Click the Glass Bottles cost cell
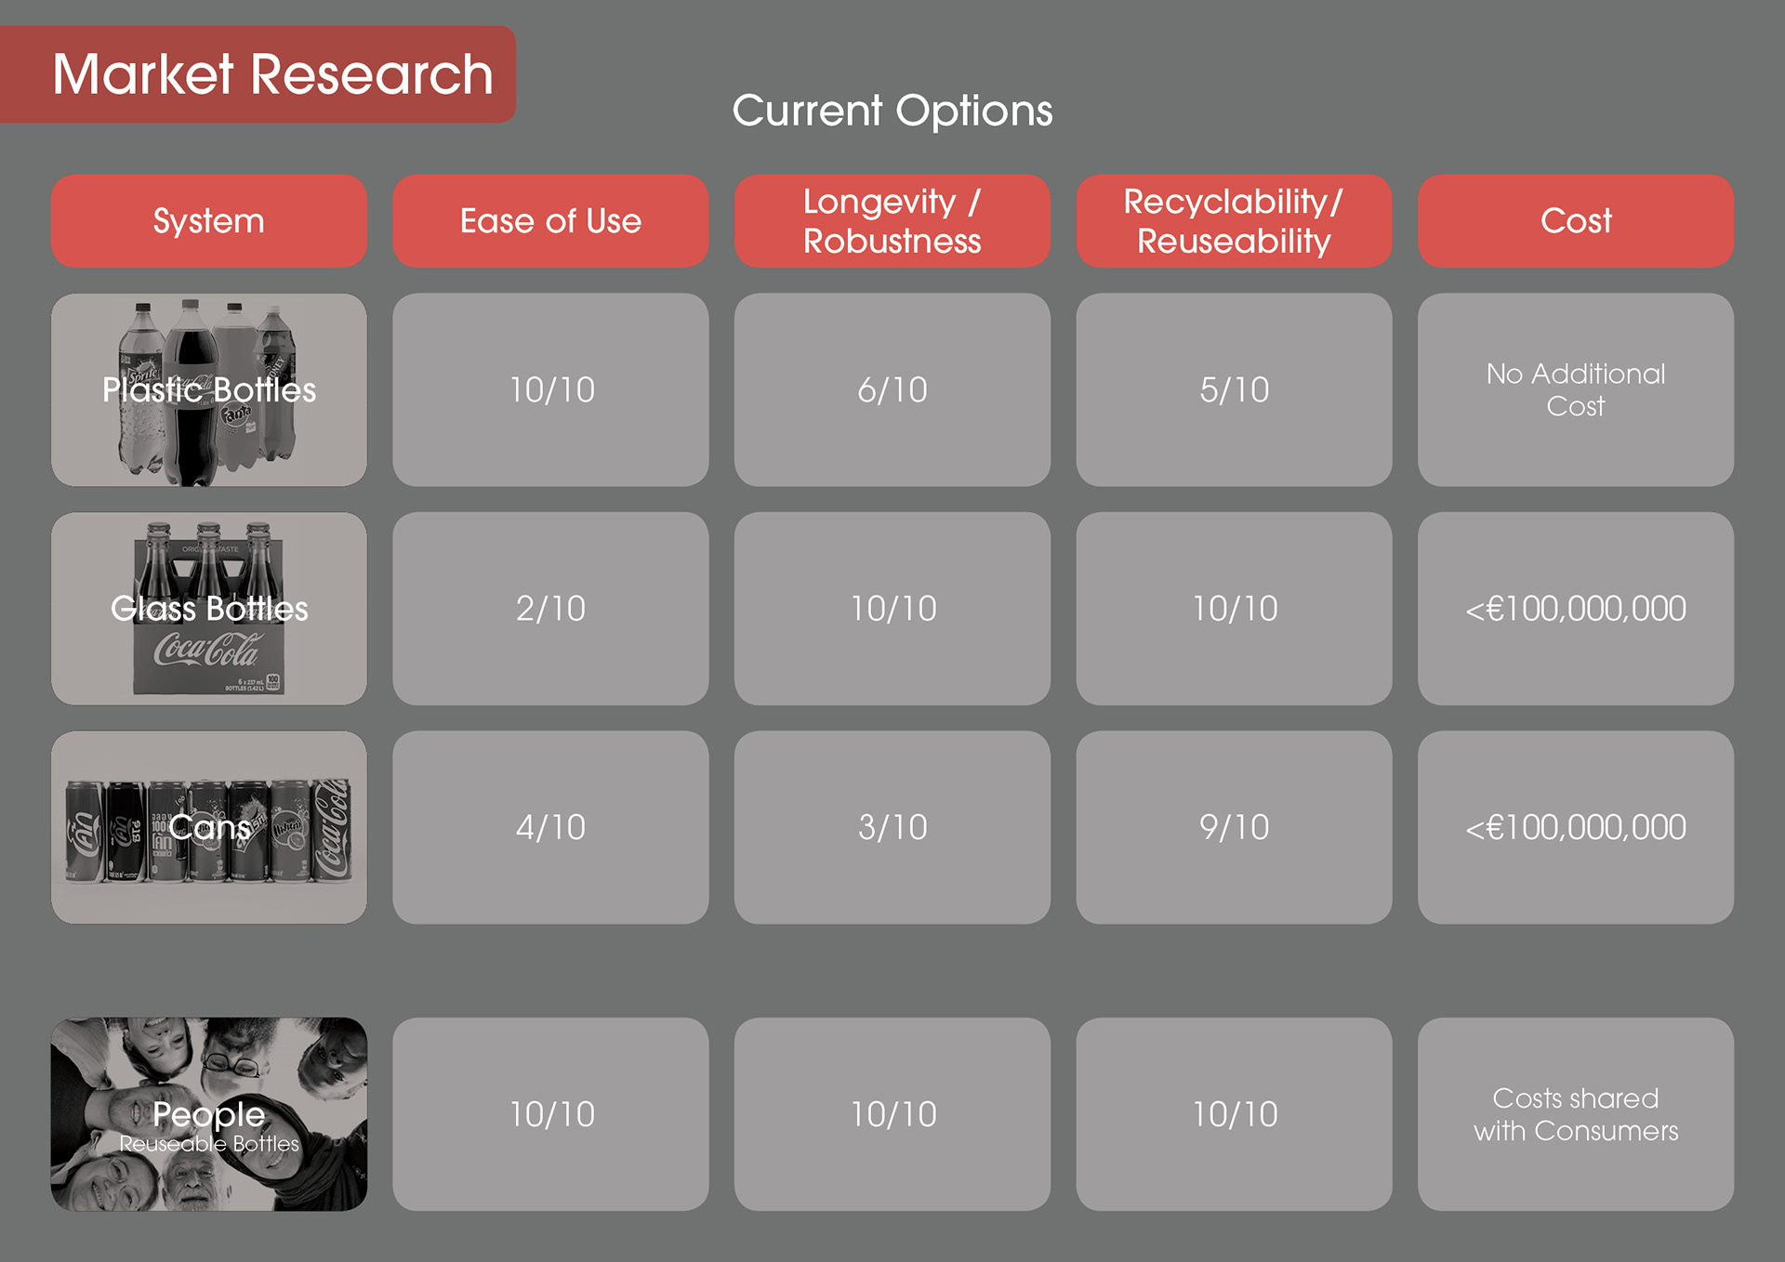This screenshot has height=1262, width=1785. pyautogui.click(x=1575, y=609)
